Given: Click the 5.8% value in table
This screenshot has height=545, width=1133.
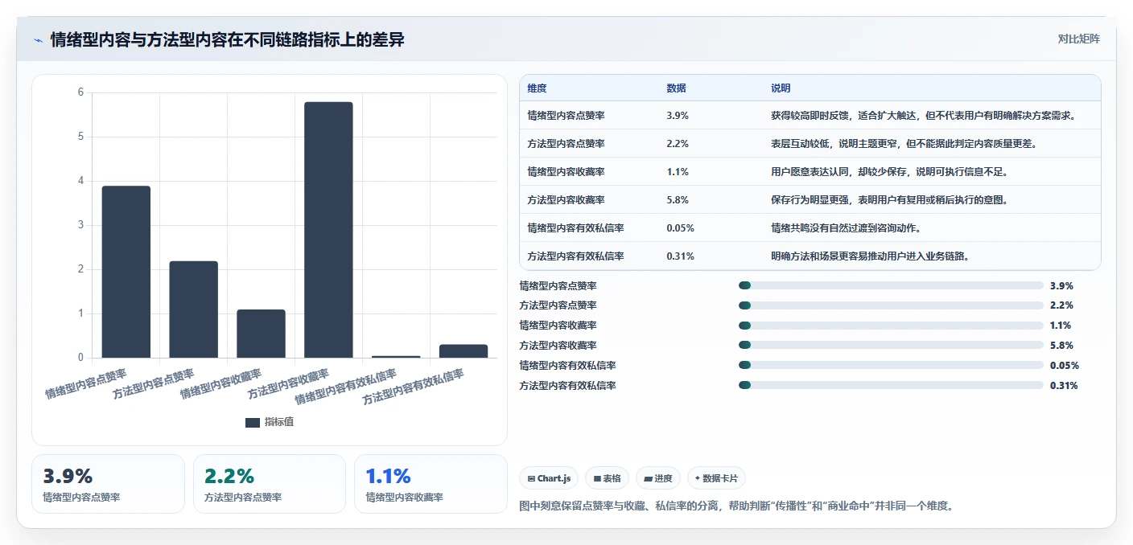Looking at the screenshot, I should [678, 200].
